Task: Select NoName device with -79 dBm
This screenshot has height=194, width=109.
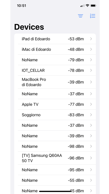Action: (x=55, y=60)
